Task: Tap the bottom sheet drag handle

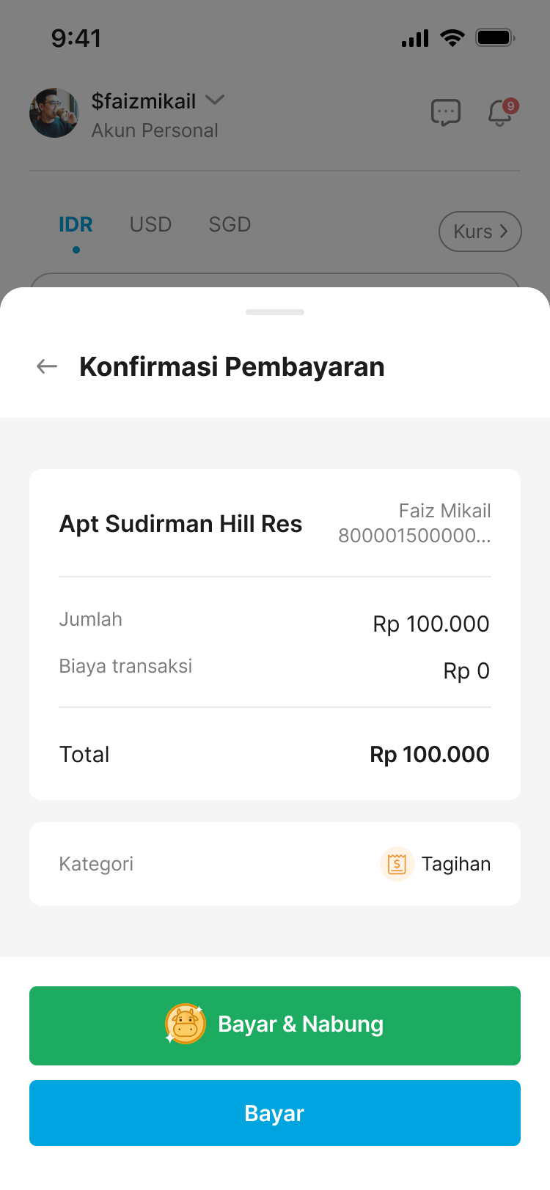Action: (275, 312)
